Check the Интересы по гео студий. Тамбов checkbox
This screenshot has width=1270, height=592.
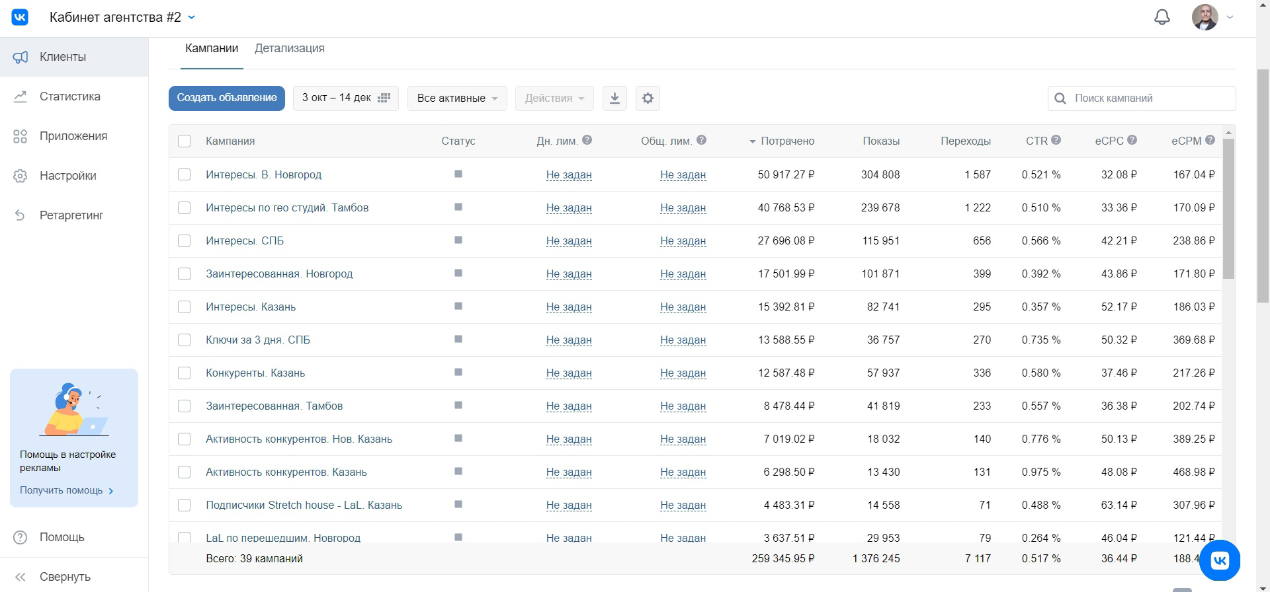(x=185, y=207)
